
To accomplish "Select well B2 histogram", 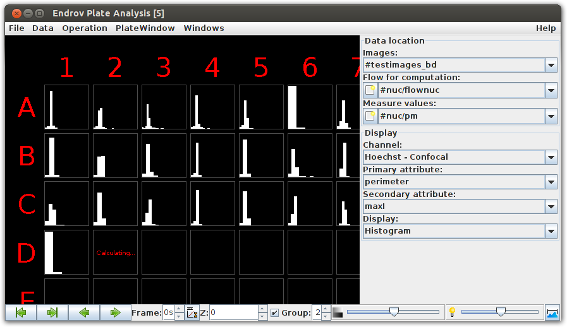I will (x=115, y=155).
